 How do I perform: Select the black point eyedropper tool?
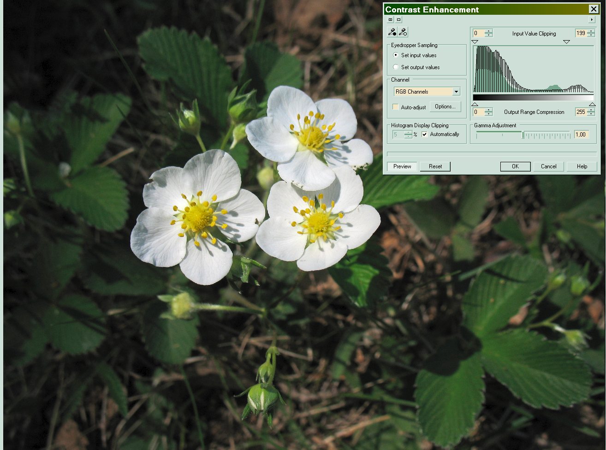pos(392,32)
